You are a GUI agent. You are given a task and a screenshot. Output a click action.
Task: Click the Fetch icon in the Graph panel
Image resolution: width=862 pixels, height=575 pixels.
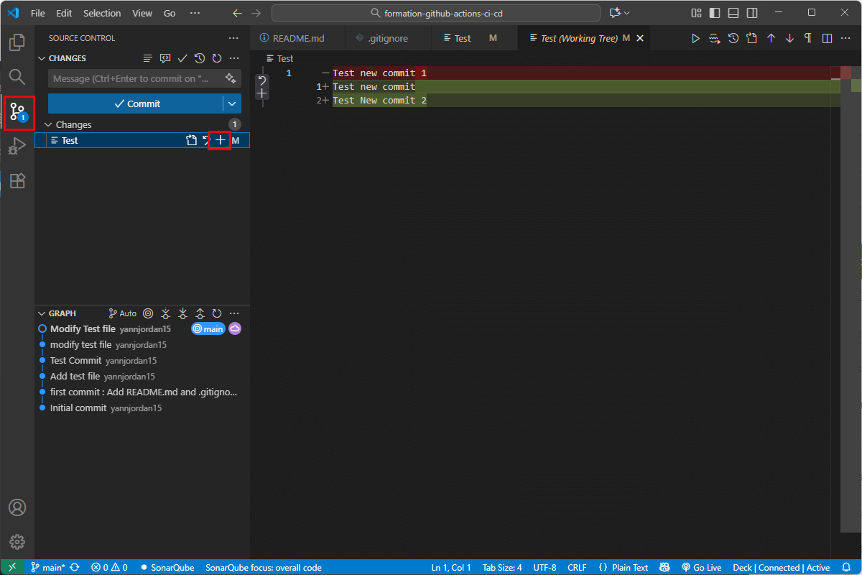point(165,313)
